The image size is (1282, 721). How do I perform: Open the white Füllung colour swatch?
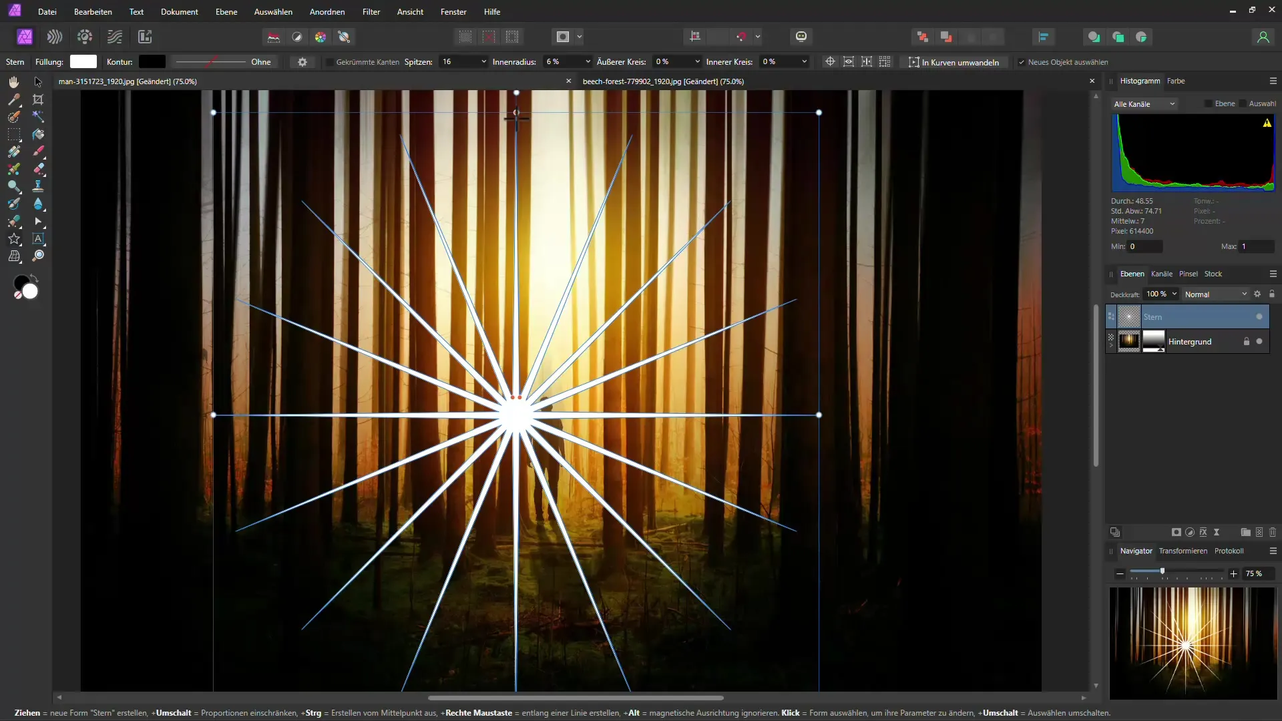(x=83, y=61)
